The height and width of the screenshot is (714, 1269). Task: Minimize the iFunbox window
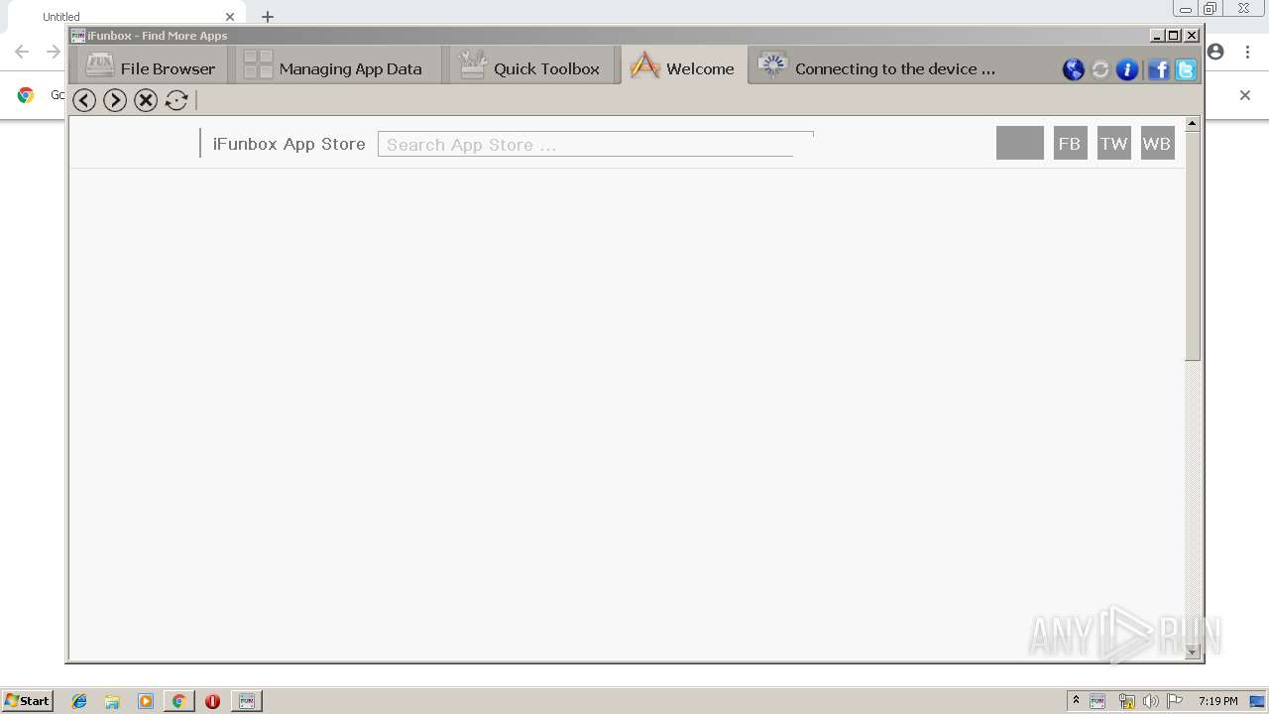(x=1157, y=35)
